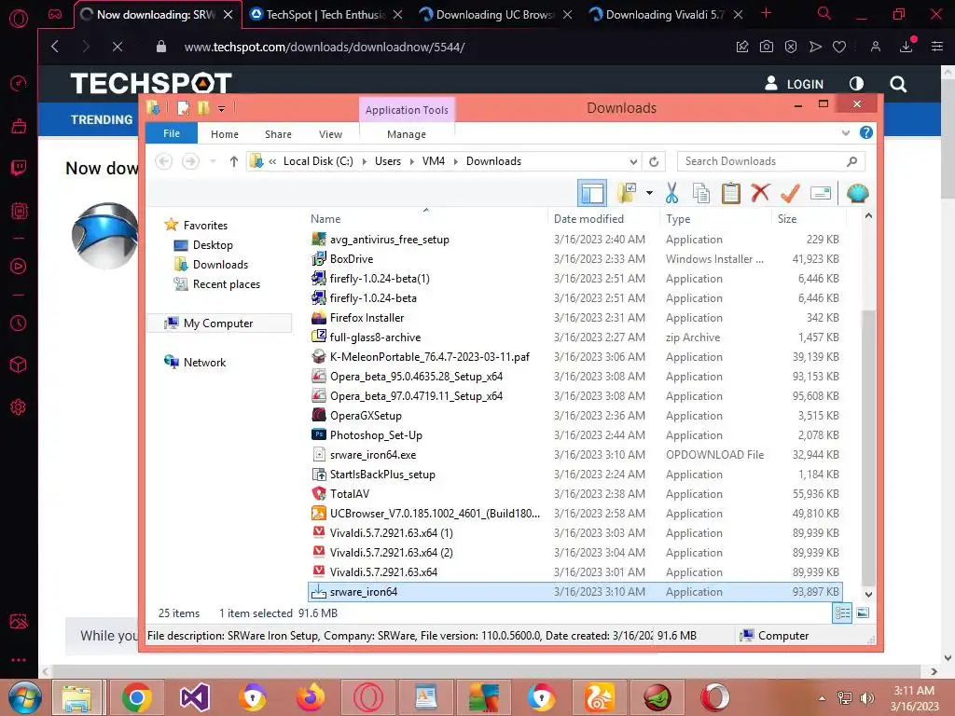
Task: Click the Rename icon in Explorer toolbar
Action: pos(821,194)
